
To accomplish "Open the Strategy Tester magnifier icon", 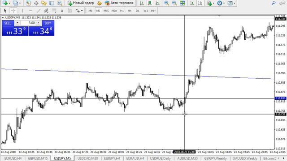I will tap(60, 3).
